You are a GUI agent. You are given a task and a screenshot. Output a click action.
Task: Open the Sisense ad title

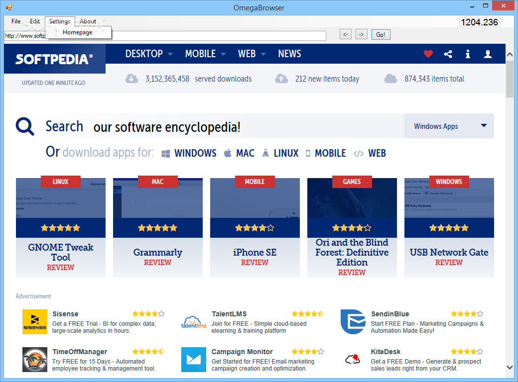click(65, 314)
